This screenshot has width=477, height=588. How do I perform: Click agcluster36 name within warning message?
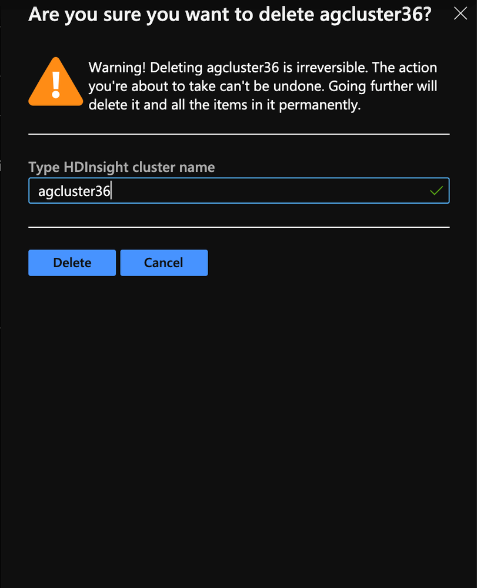pyautogui.click(x=243, y=68)
